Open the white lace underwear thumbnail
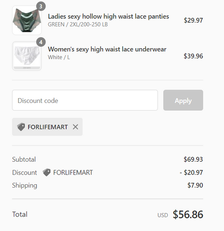 [27, 56]
